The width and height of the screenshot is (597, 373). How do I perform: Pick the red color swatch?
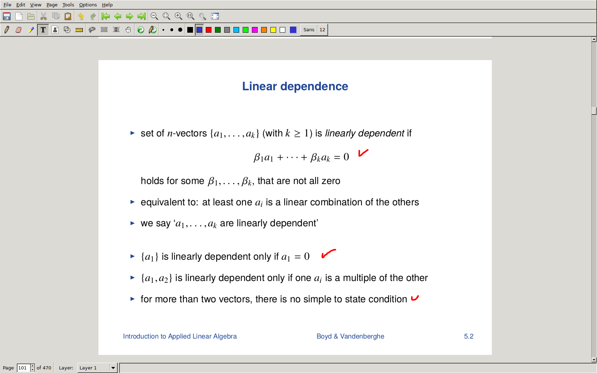point(209,30)
